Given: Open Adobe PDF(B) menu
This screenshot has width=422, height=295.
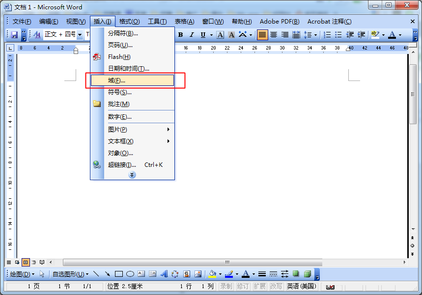Looking at the screenshot, I should tap(280, 22).
